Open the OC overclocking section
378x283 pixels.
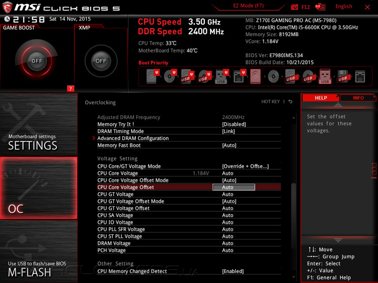38,188
